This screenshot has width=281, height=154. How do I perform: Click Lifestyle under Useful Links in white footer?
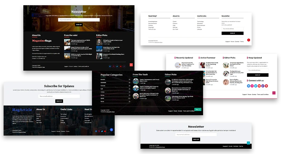[199, 29]
